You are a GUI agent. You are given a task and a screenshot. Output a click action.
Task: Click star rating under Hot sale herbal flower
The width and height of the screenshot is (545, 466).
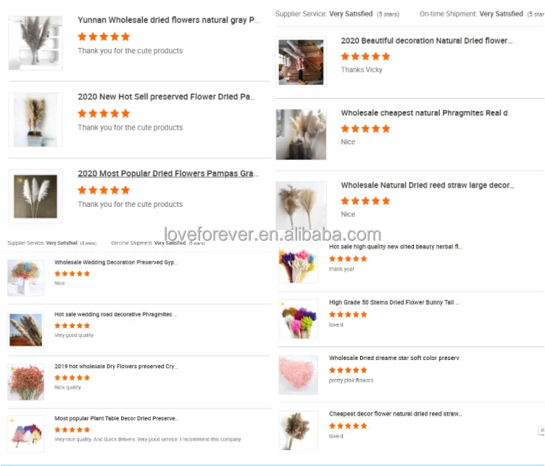[x=348, y=258]
